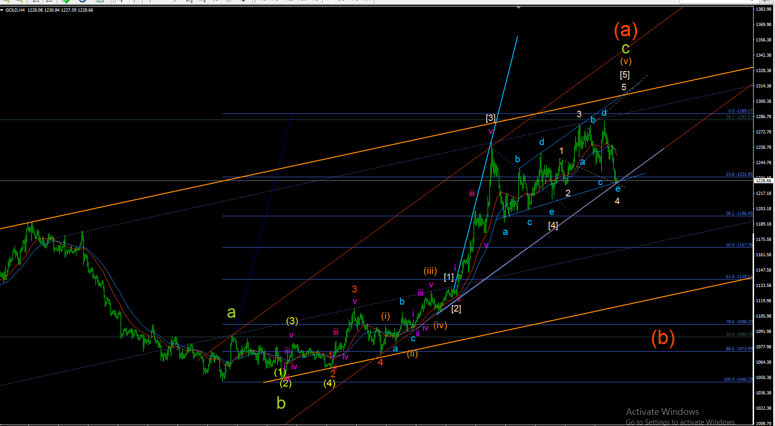This screenshot has width=775, height=426.
Task: Click Fibonacci level label 50.0 -1167.78
Action: [x=739, y=245]
